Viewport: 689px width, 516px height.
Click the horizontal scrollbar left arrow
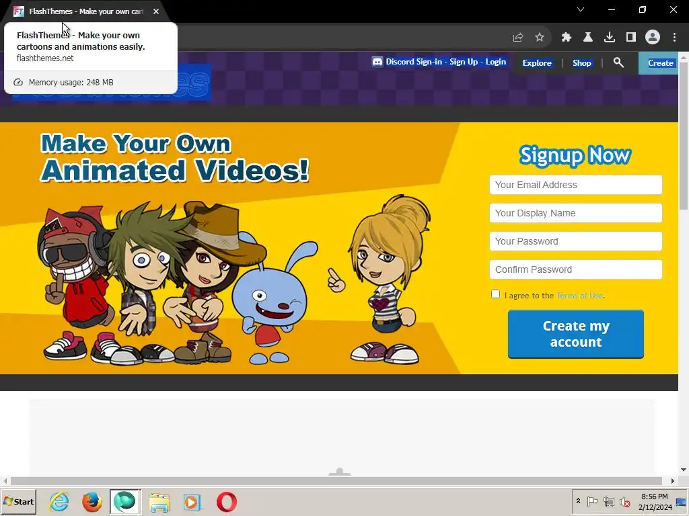5,481
